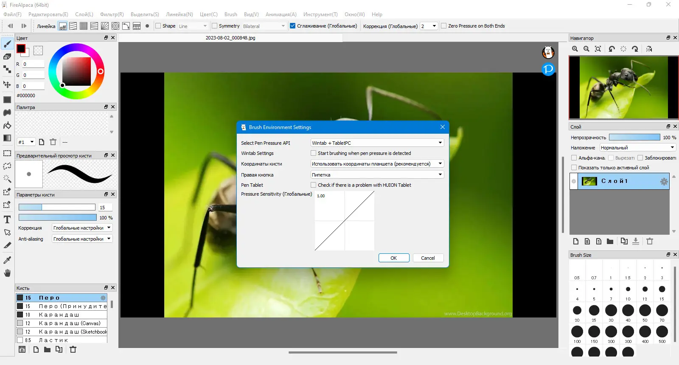Check the HUION Tablet problem option

(x=314, y=185)
